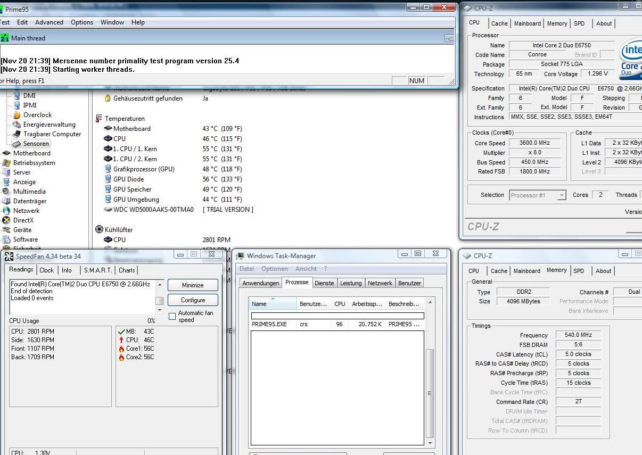Screen dimensions: 642x455
Task: Open the Prime95 Edit menu
Action: tap(22, 22)
